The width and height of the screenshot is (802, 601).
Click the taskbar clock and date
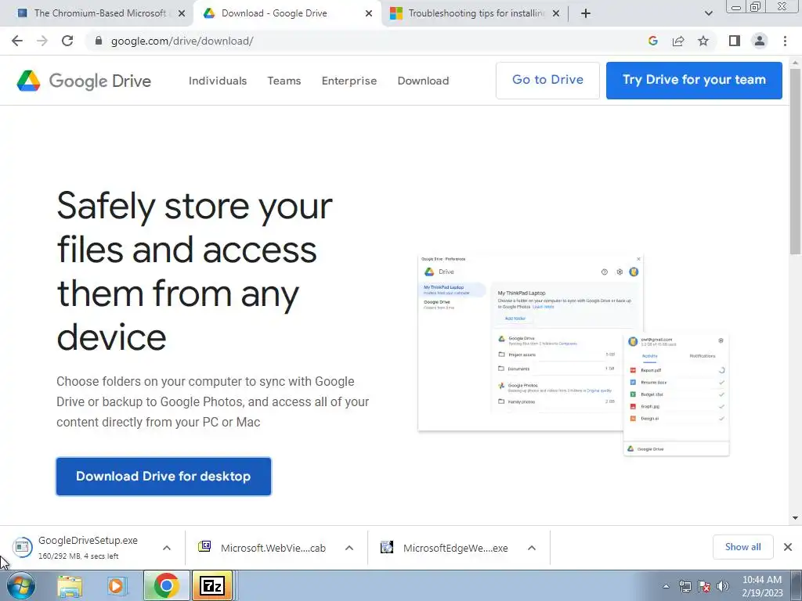pyautogui.click(x=762, y=586)
